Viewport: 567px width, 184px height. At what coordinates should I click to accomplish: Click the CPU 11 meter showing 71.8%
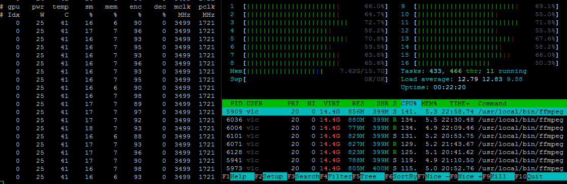[x=480, y=23]
